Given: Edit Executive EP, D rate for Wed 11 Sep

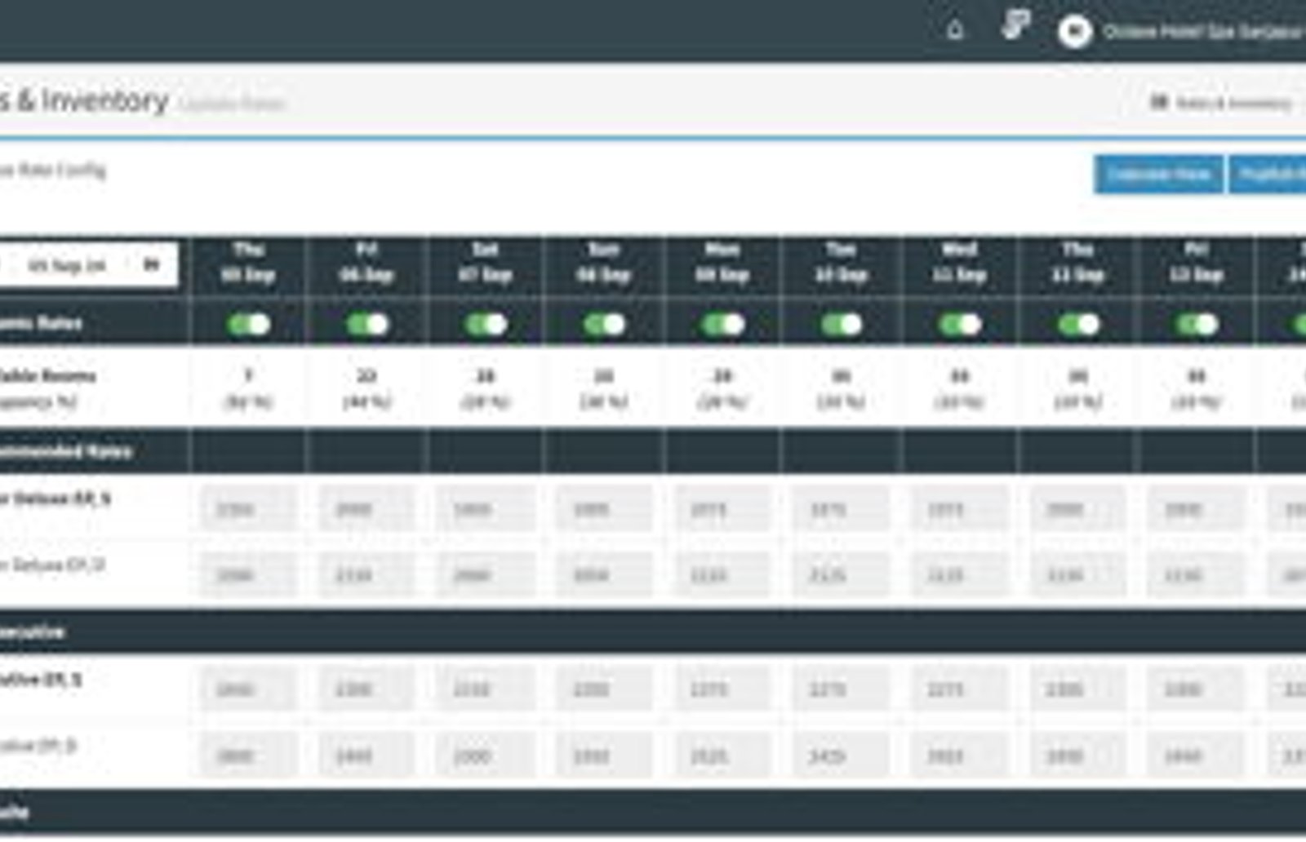Looking at the screenshot, I should coord(960,756).
